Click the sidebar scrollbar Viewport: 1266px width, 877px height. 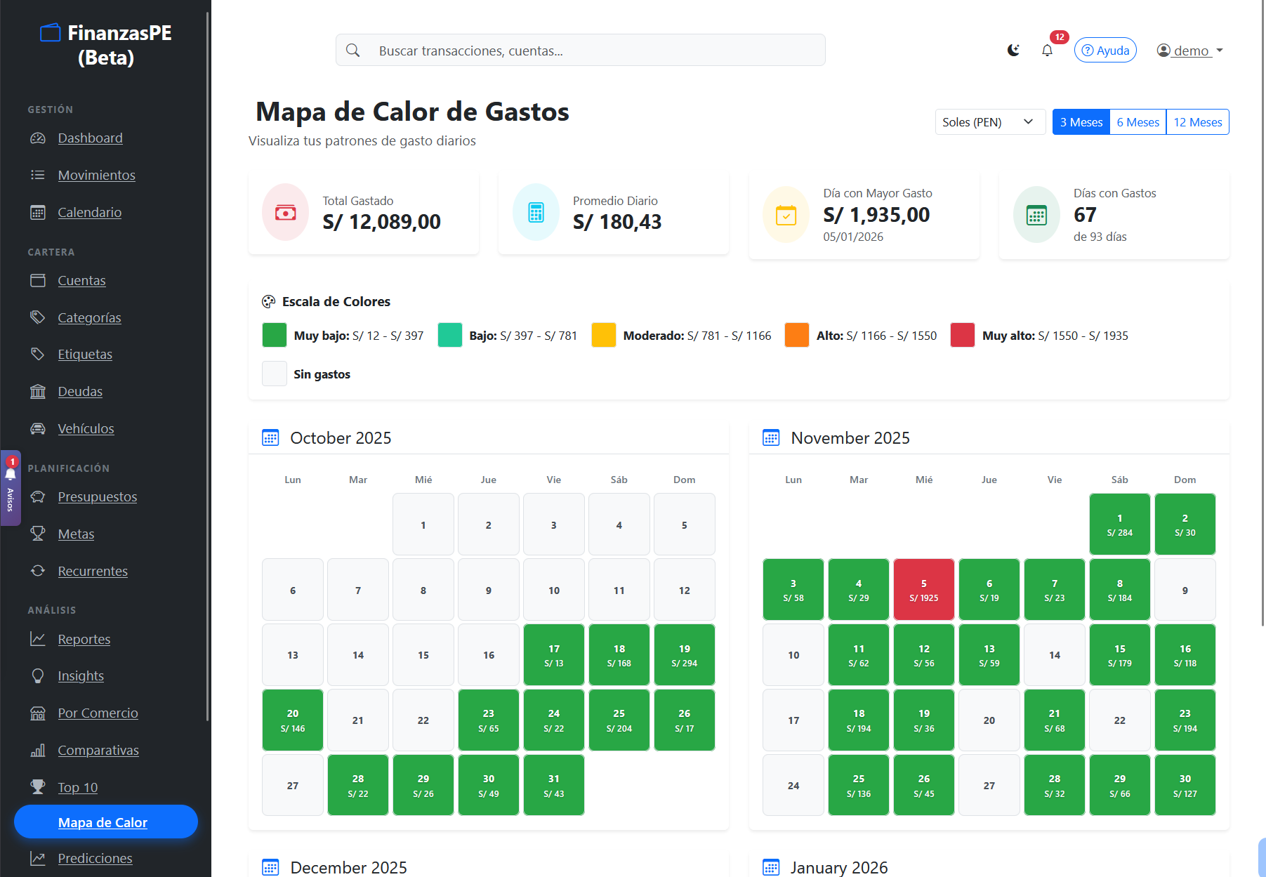pyautogui.click(x=208, y=365)
